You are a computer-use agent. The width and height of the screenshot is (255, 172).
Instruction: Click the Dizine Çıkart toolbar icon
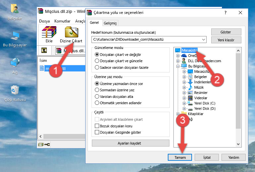(x=71, y=32)
